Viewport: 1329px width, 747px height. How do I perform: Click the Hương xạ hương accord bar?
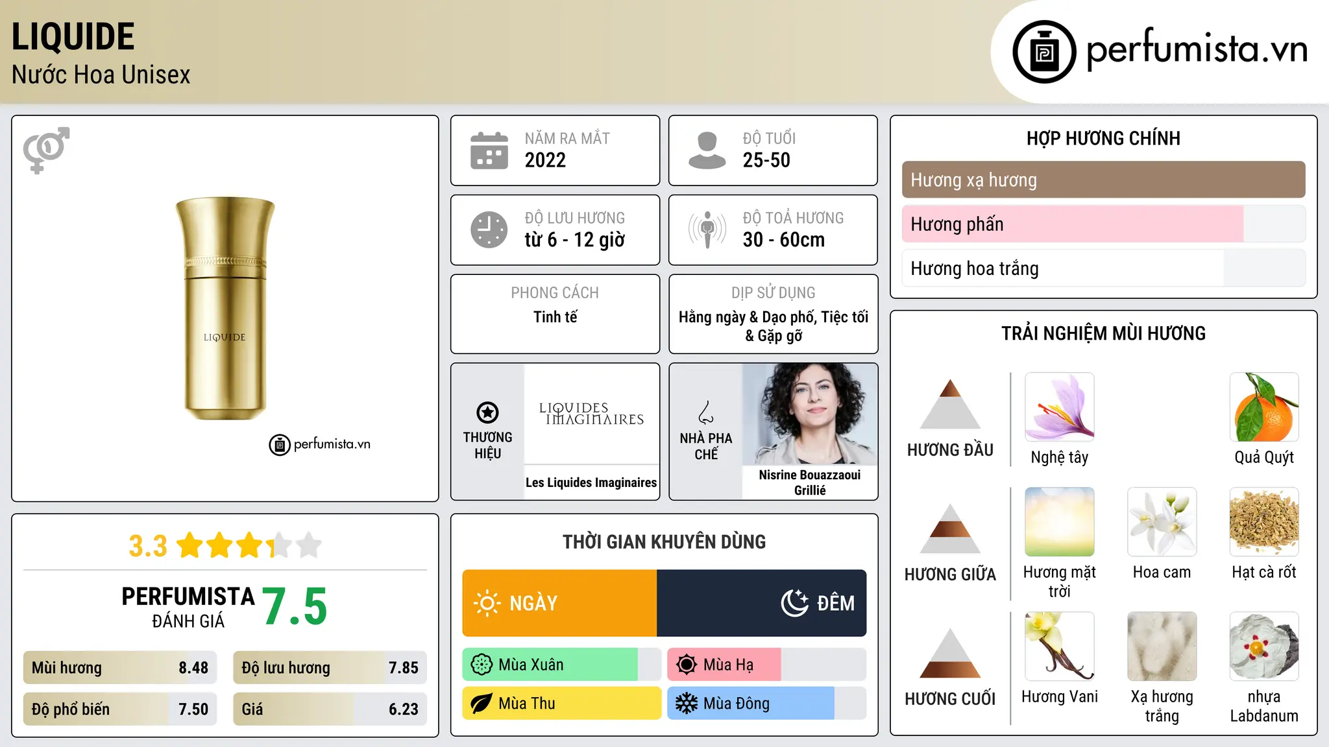tap(1103, 180)
